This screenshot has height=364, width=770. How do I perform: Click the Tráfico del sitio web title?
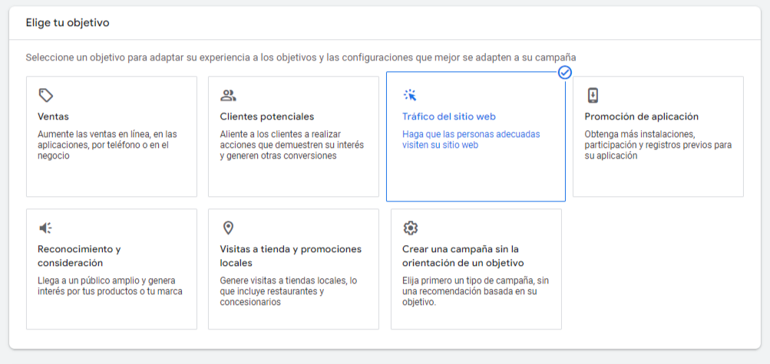tap(449, 117)
